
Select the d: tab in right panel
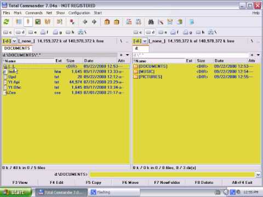pyautogui.click(x=141, y=48)
